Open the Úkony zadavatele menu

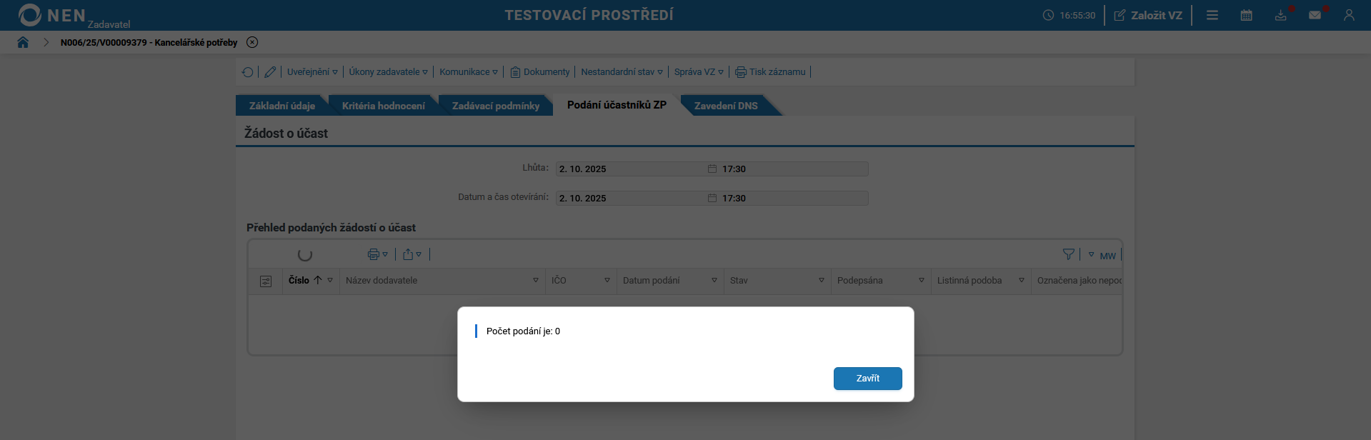pyautogui.click(x=388, y=72)
